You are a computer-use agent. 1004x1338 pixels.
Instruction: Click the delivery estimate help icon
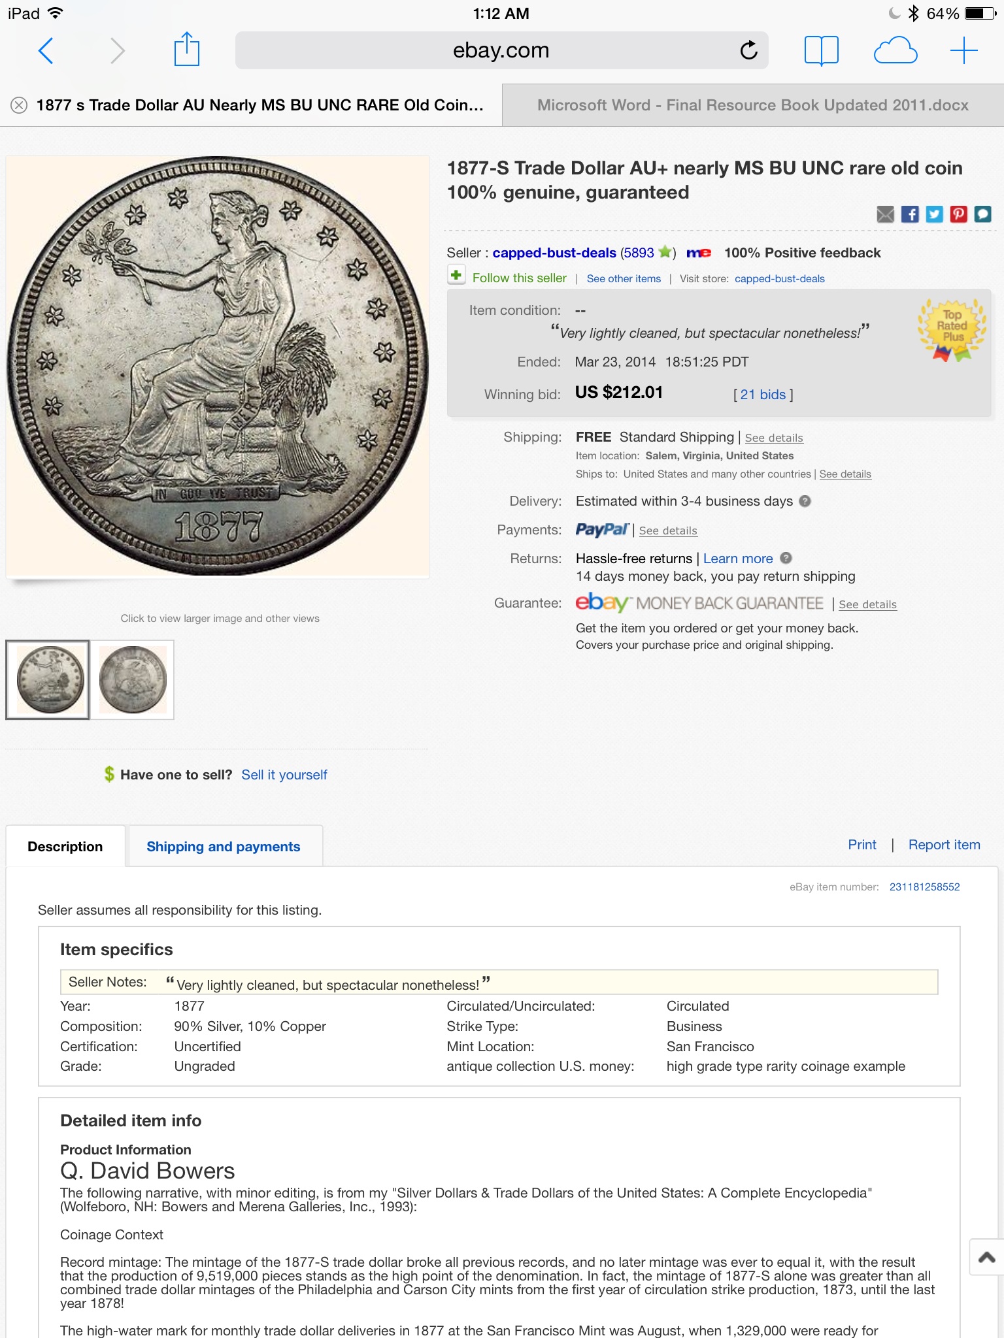coord(805,501)
